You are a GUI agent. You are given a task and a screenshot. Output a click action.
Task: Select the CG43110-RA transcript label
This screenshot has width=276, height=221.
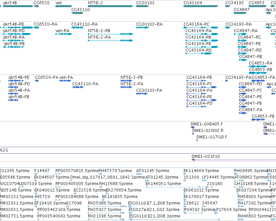click(x=85, y=24)
